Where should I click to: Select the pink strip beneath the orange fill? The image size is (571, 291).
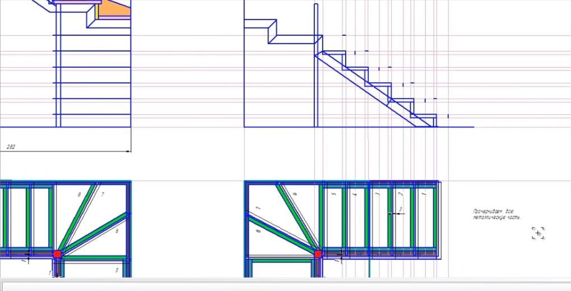[x=116, y=17]
